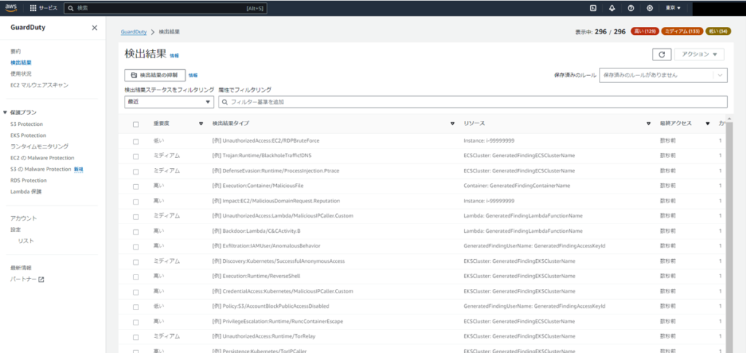Open the settings gear icon in header
746x353 pixels.
(x=650, y=8)
